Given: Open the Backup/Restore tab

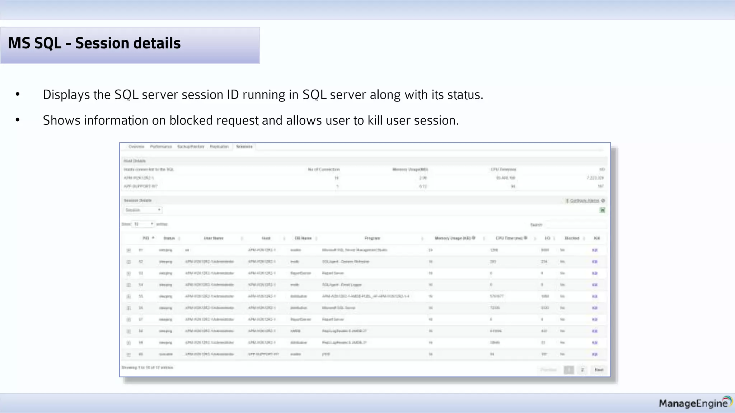Looking at the screenshot, I should [x=191, y=147].
